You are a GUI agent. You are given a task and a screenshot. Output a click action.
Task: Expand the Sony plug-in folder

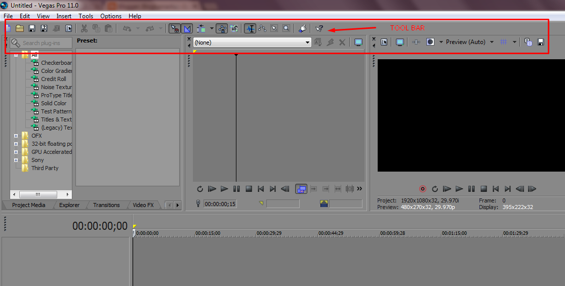pos(16,160)
